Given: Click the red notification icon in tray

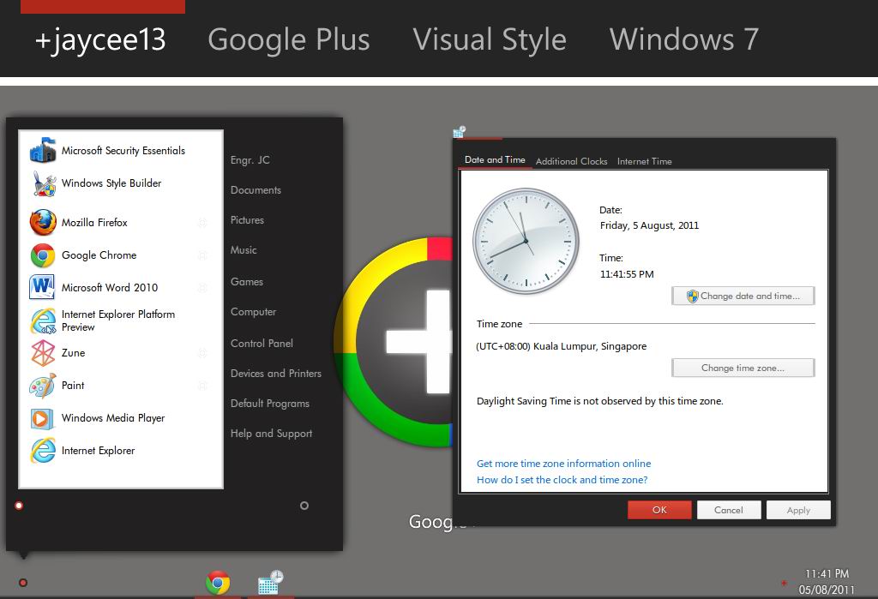Looking at the screenshot, I should click(x=784, y=584).
